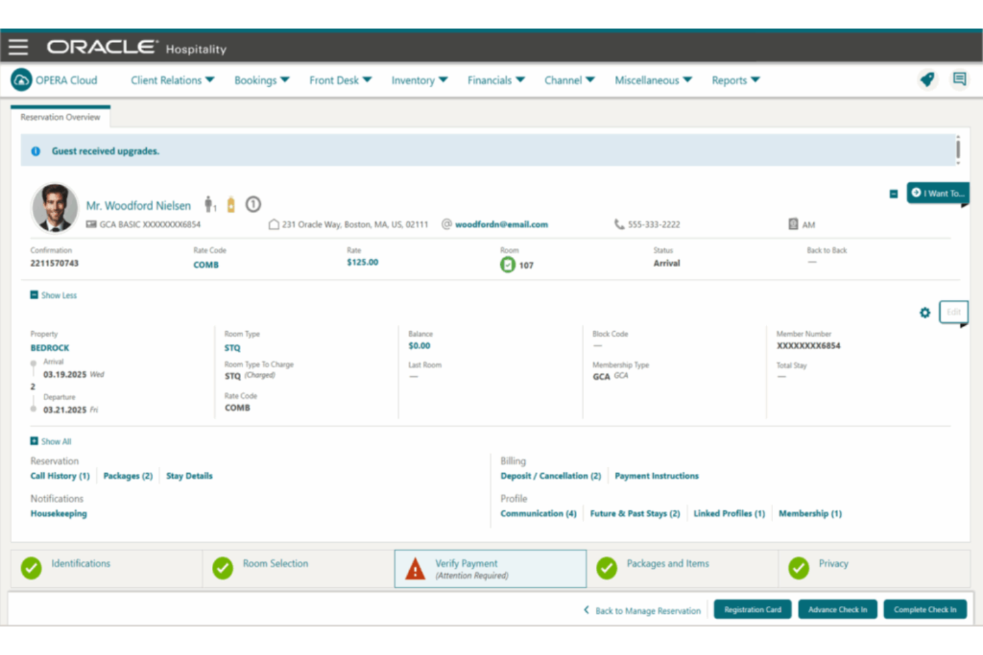Click the Edit button
Screen dimensions: 983x655
[x=953, y=312]
